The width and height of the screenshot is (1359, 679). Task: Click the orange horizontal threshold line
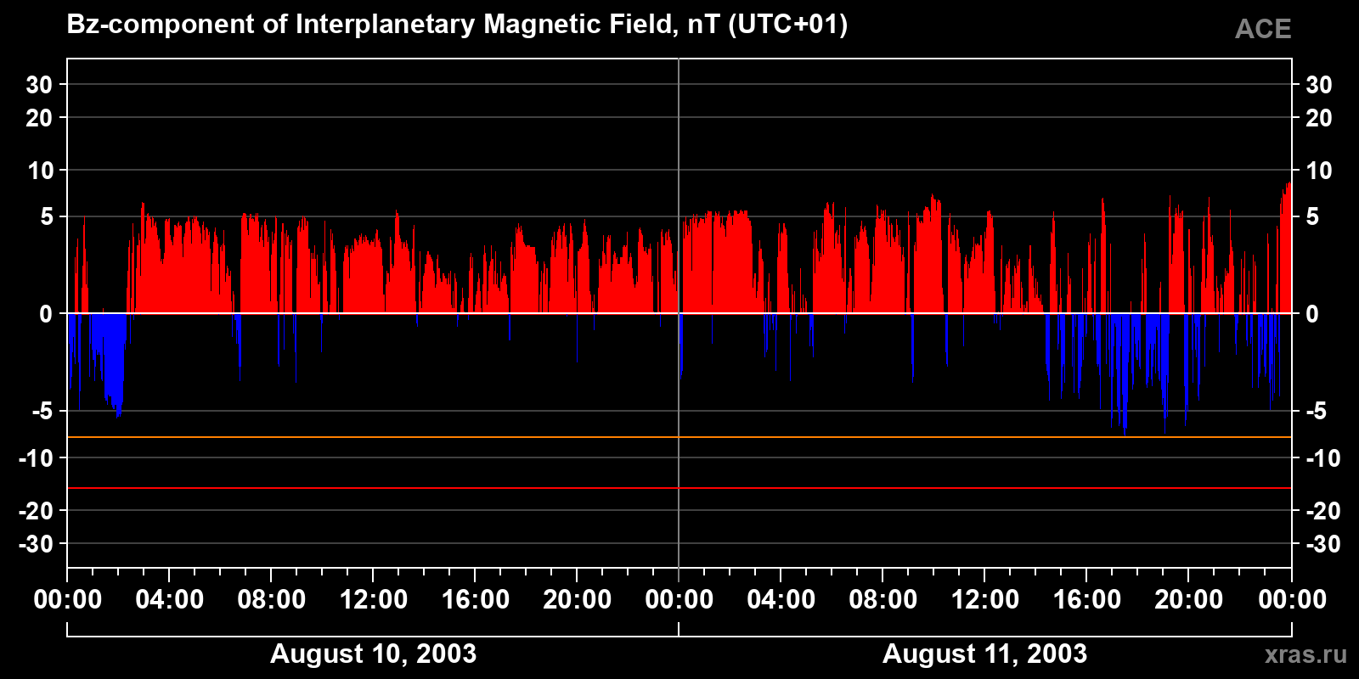(679, 437)
